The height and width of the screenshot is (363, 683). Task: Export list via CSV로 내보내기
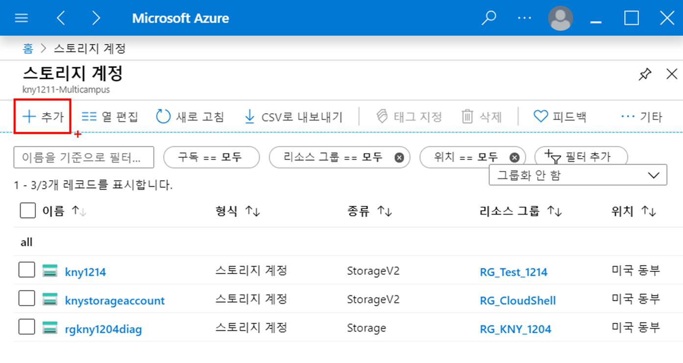293,117
